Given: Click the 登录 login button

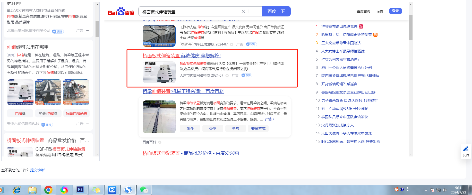Looking at the screenshot, I should pyautogui.click(x=395, y=11).
